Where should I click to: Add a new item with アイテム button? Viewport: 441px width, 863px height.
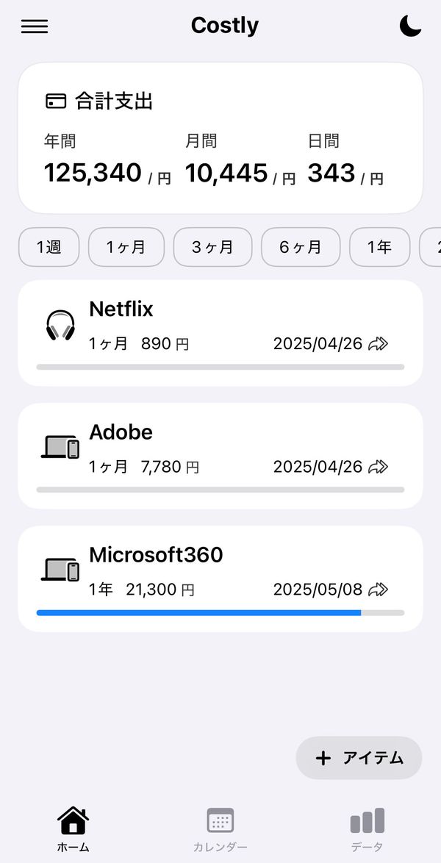tap(359, 758)
